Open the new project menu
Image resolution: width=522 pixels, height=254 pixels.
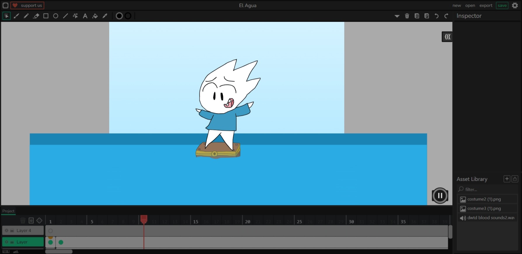457,5
